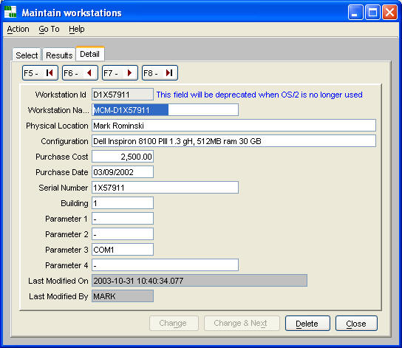This screenshot has width=402, height=348.
Task: Click the Delete button
Action: (307, 324)
